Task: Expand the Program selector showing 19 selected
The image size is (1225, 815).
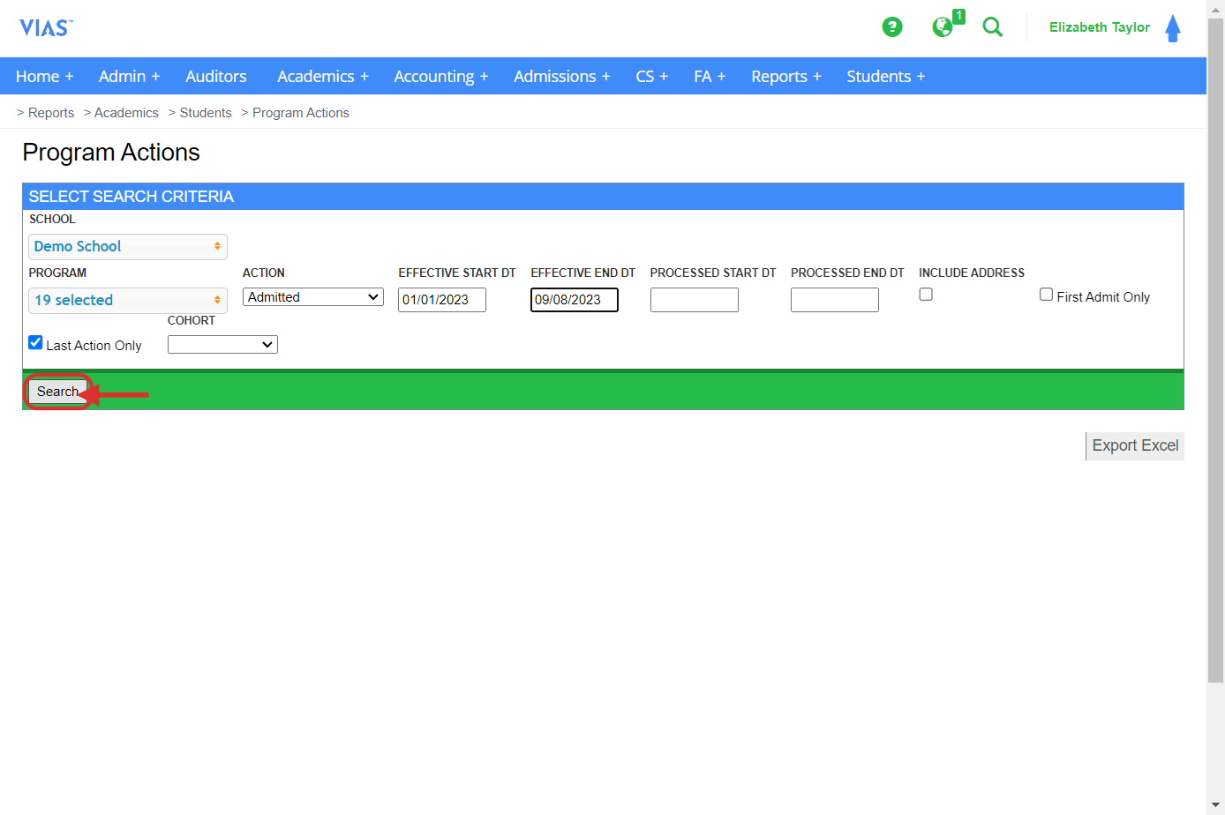Action: pos(127,300)
